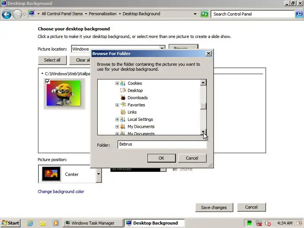Click Cancel in Desktop Background window

click(252, 207)
